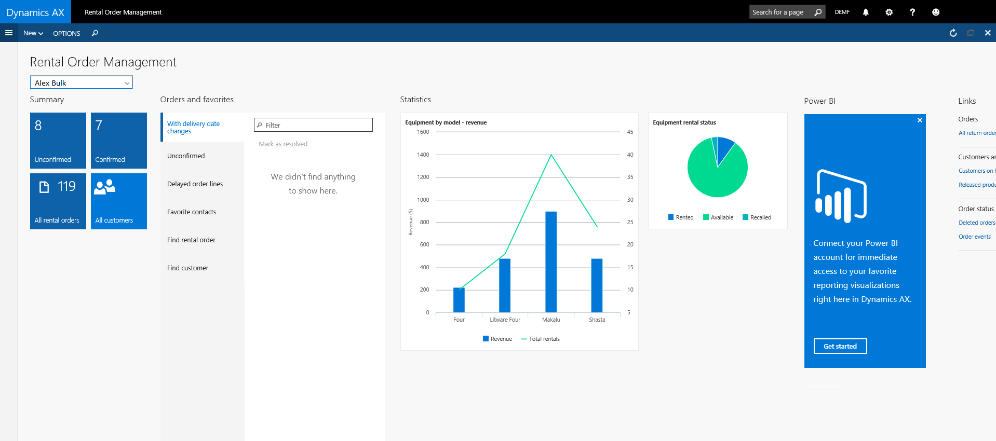Open the Unconfirmed tile showing 8

click(x=58, y=141)
